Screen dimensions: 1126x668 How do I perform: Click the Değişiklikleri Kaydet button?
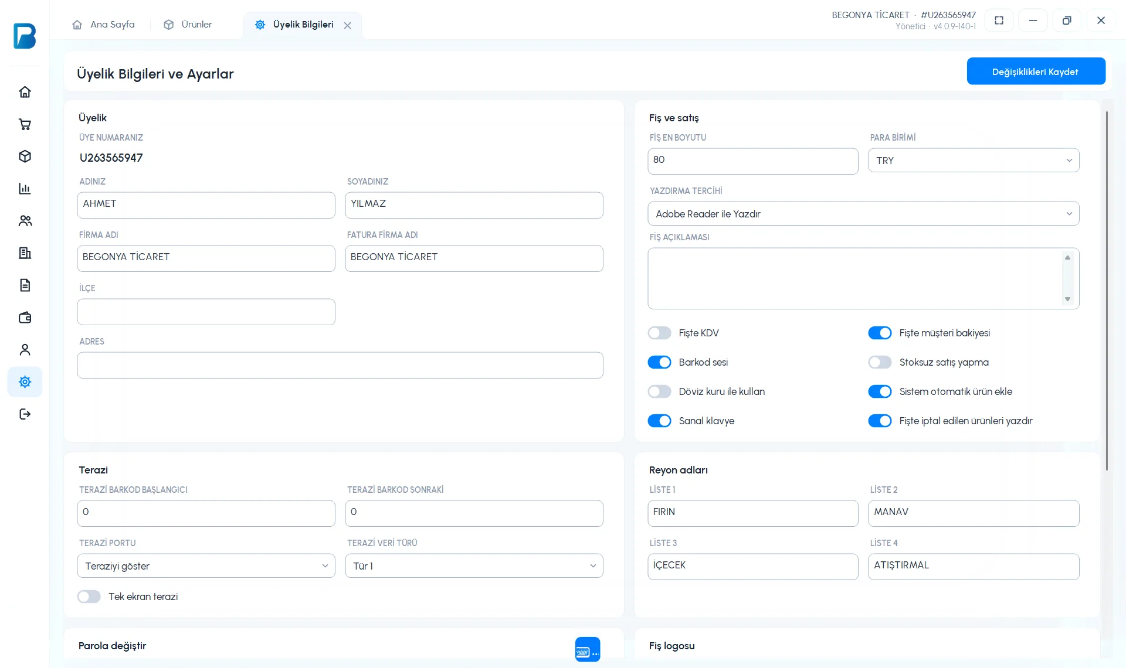[x=1036, y=71]
